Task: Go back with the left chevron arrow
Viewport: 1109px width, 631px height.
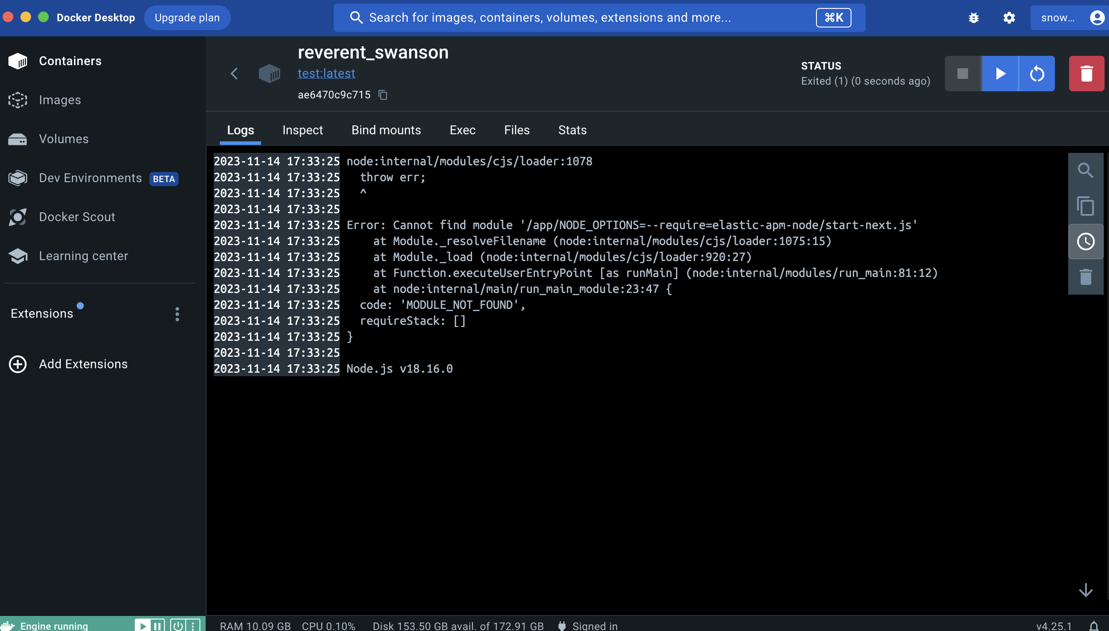Action: (x=234, y=74)
